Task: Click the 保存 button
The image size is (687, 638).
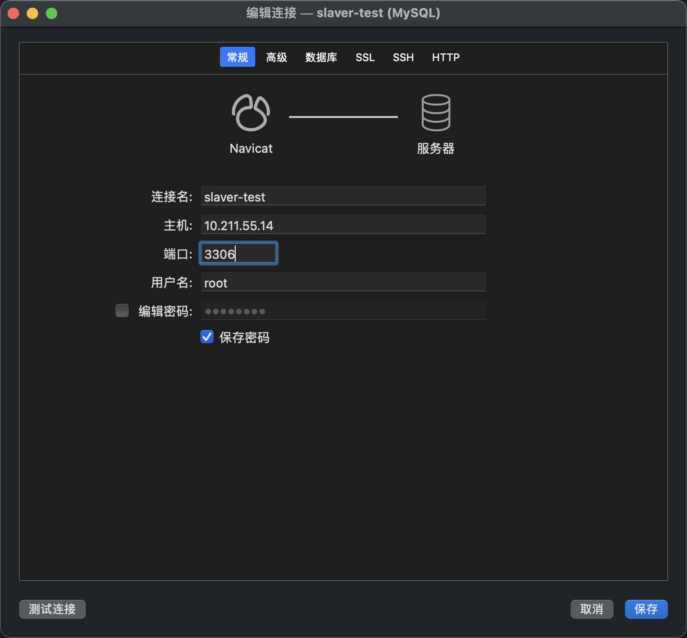Action: click(646, 609)
